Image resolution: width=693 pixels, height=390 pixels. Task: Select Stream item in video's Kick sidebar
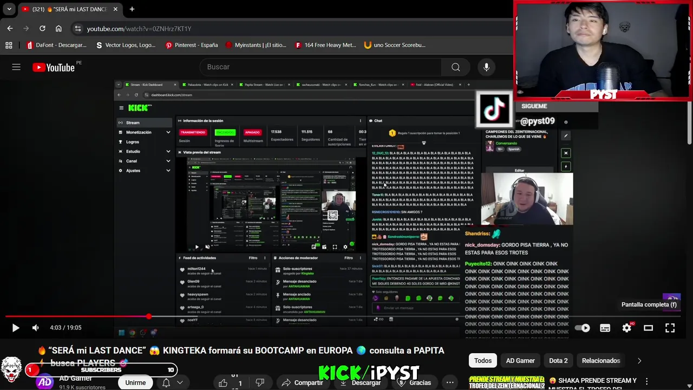coord(143,122)
